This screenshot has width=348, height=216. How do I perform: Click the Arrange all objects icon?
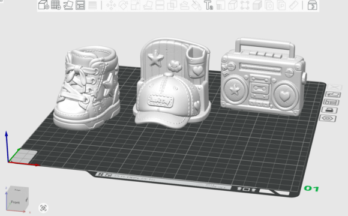pos(80,5)
